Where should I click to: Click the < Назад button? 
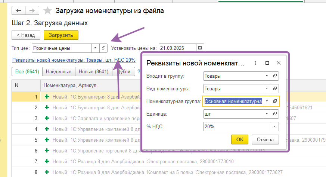pyautogui.click(x=26, y=35)
